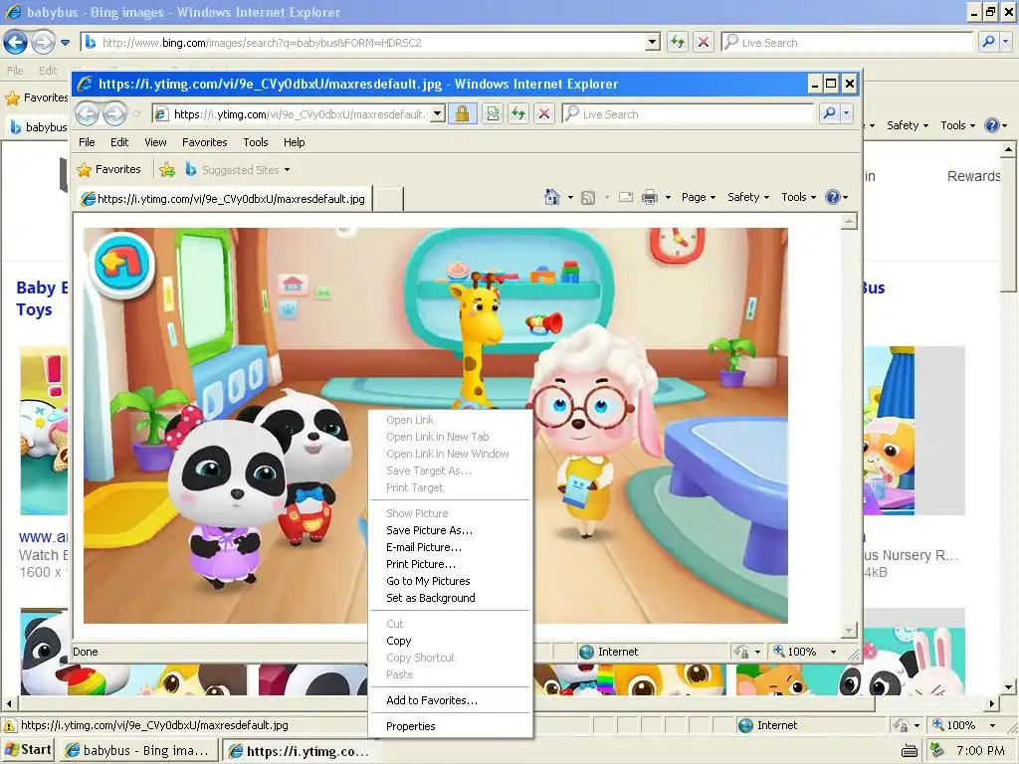Select Save Picture As in context menu
This screenshot has width=1019, height=764.
coord(451,530)
